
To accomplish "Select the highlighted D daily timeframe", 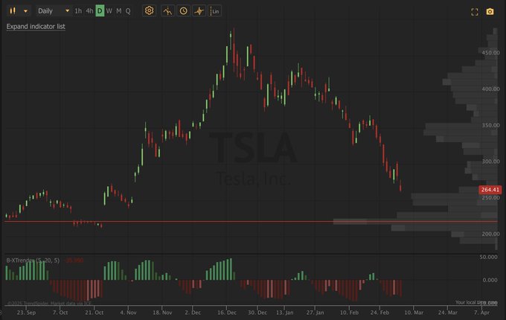I will point(100,11).
